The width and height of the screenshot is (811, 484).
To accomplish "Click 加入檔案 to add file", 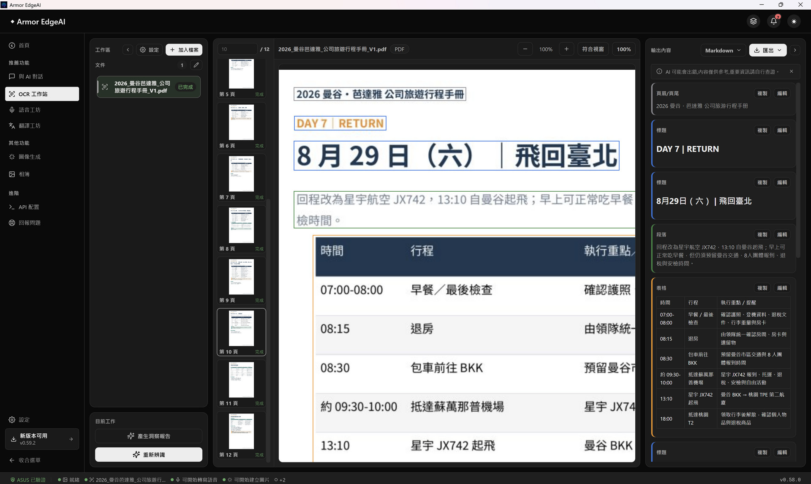I will click(x=184, y=50).
